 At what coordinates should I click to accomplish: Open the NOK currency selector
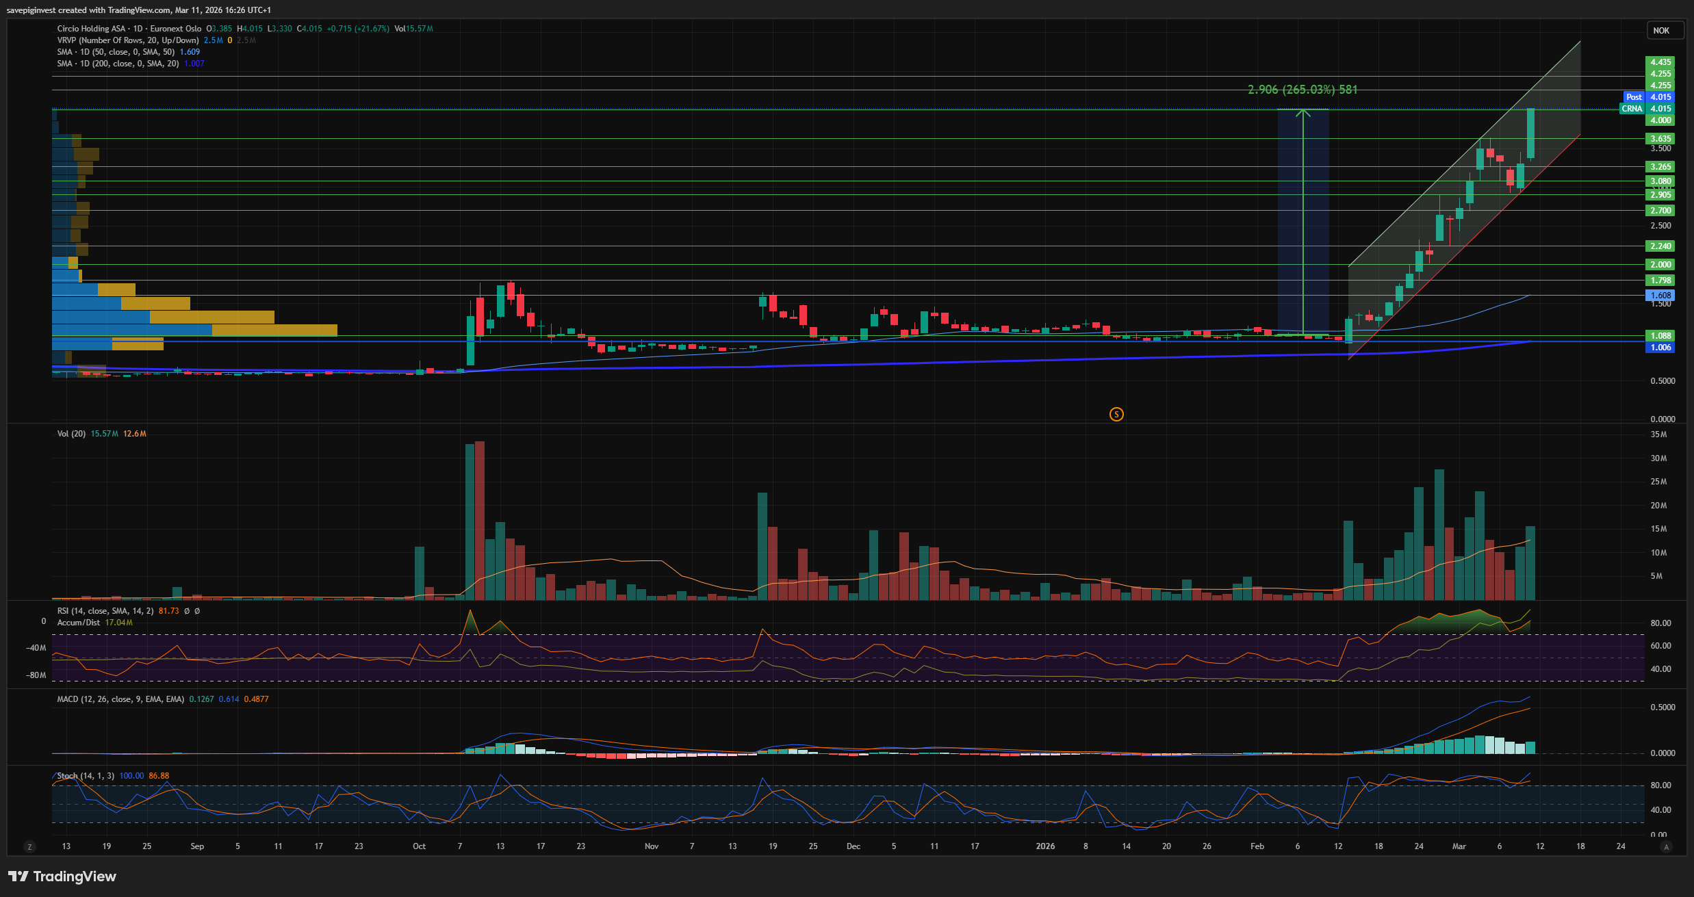click(1661, 30)
